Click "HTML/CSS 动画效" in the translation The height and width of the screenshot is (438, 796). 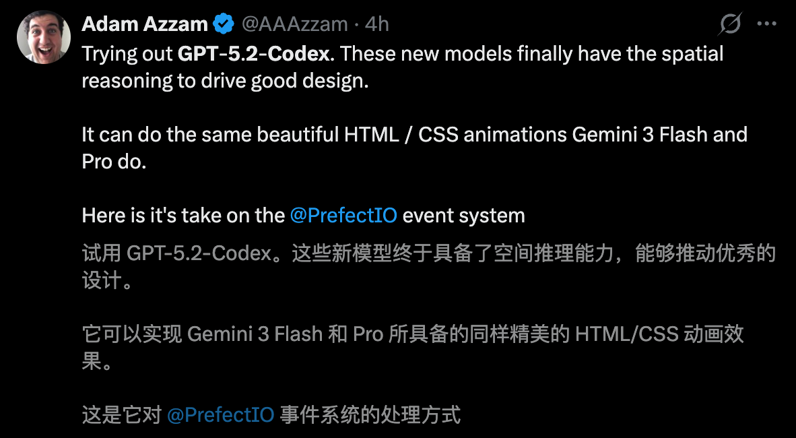[x=660, y=334]
